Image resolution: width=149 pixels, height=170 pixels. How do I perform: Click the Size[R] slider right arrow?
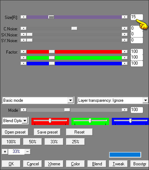tap(125, 17)
